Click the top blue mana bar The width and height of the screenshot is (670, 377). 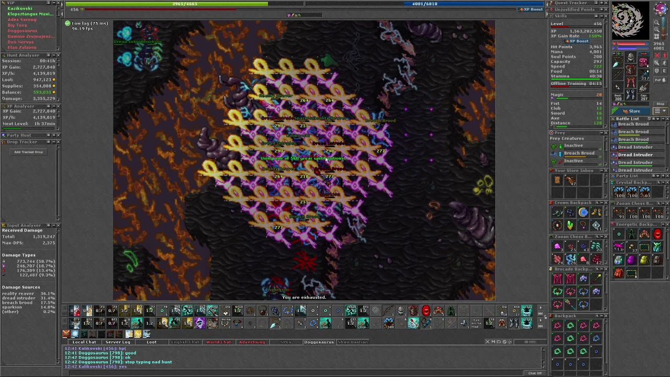[425, 4]
